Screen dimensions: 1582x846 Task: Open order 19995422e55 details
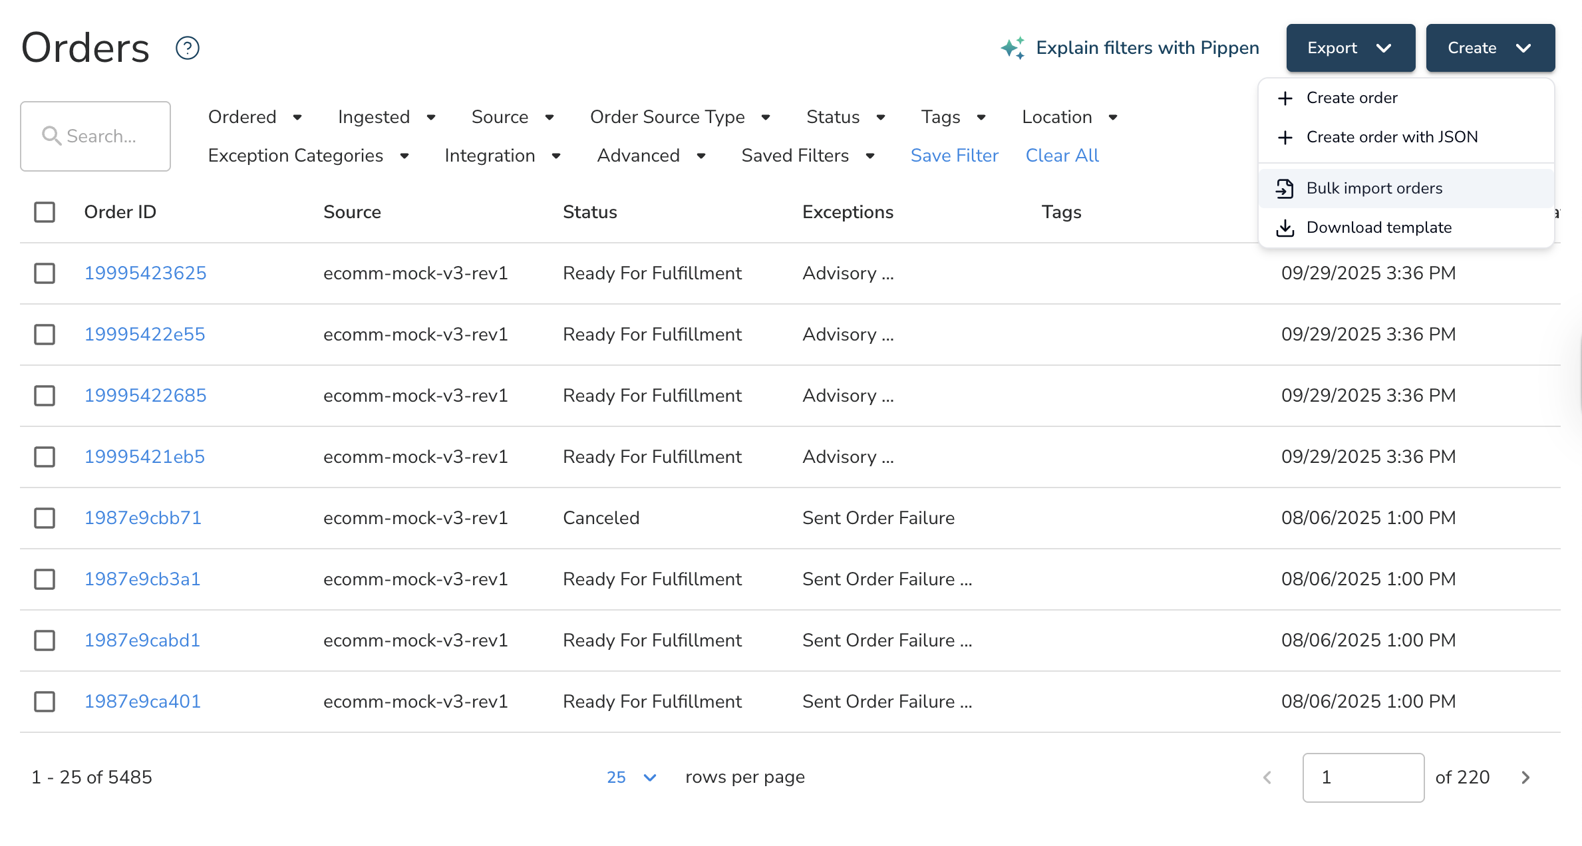tap(145, 334)
